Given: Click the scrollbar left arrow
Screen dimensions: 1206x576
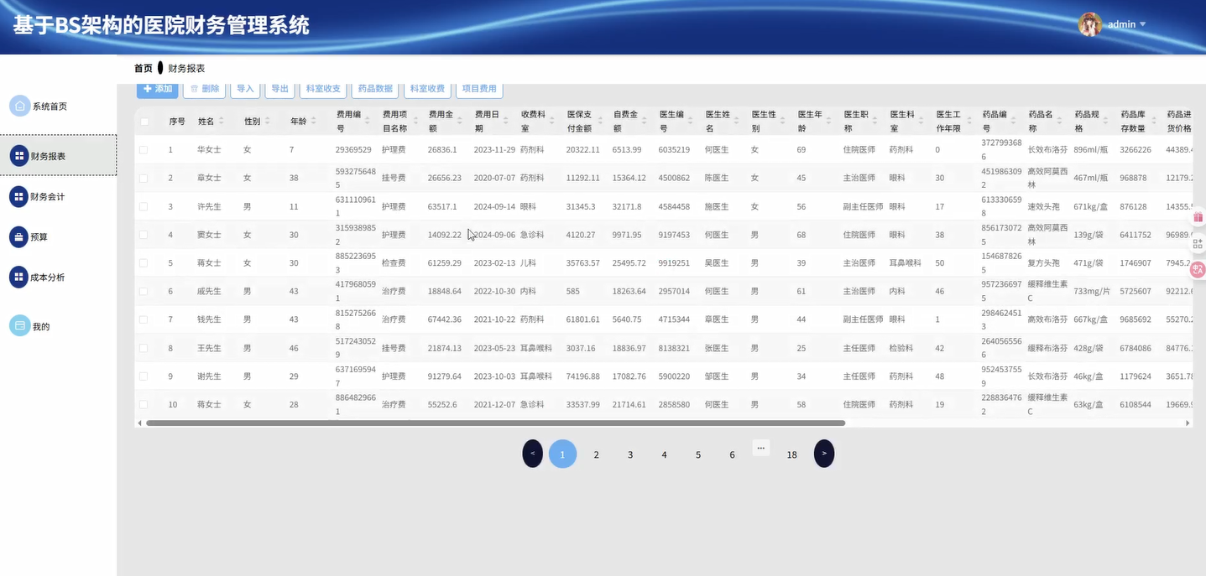Looking at the screenshot, I should click(x=139, y=423).
